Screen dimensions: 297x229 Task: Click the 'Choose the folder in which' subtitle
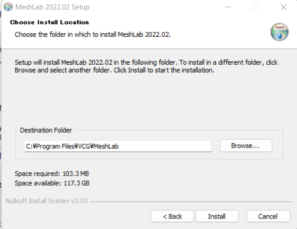[93, 35]
